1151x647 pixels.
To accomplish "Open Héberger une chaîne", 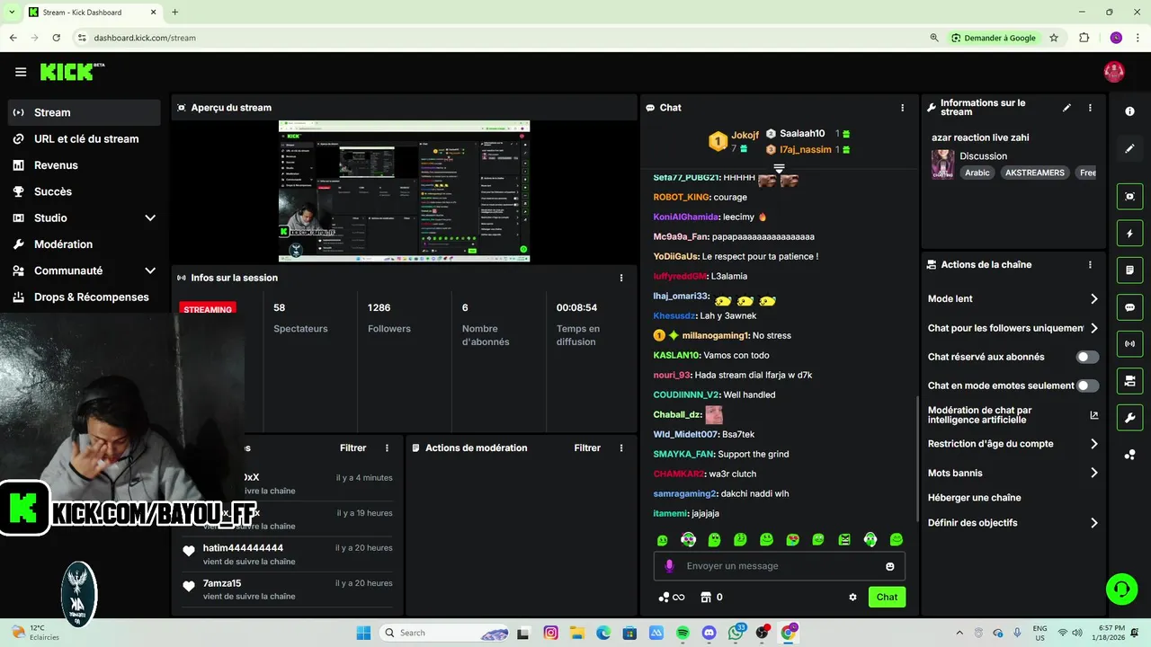I will coord(974,498).
